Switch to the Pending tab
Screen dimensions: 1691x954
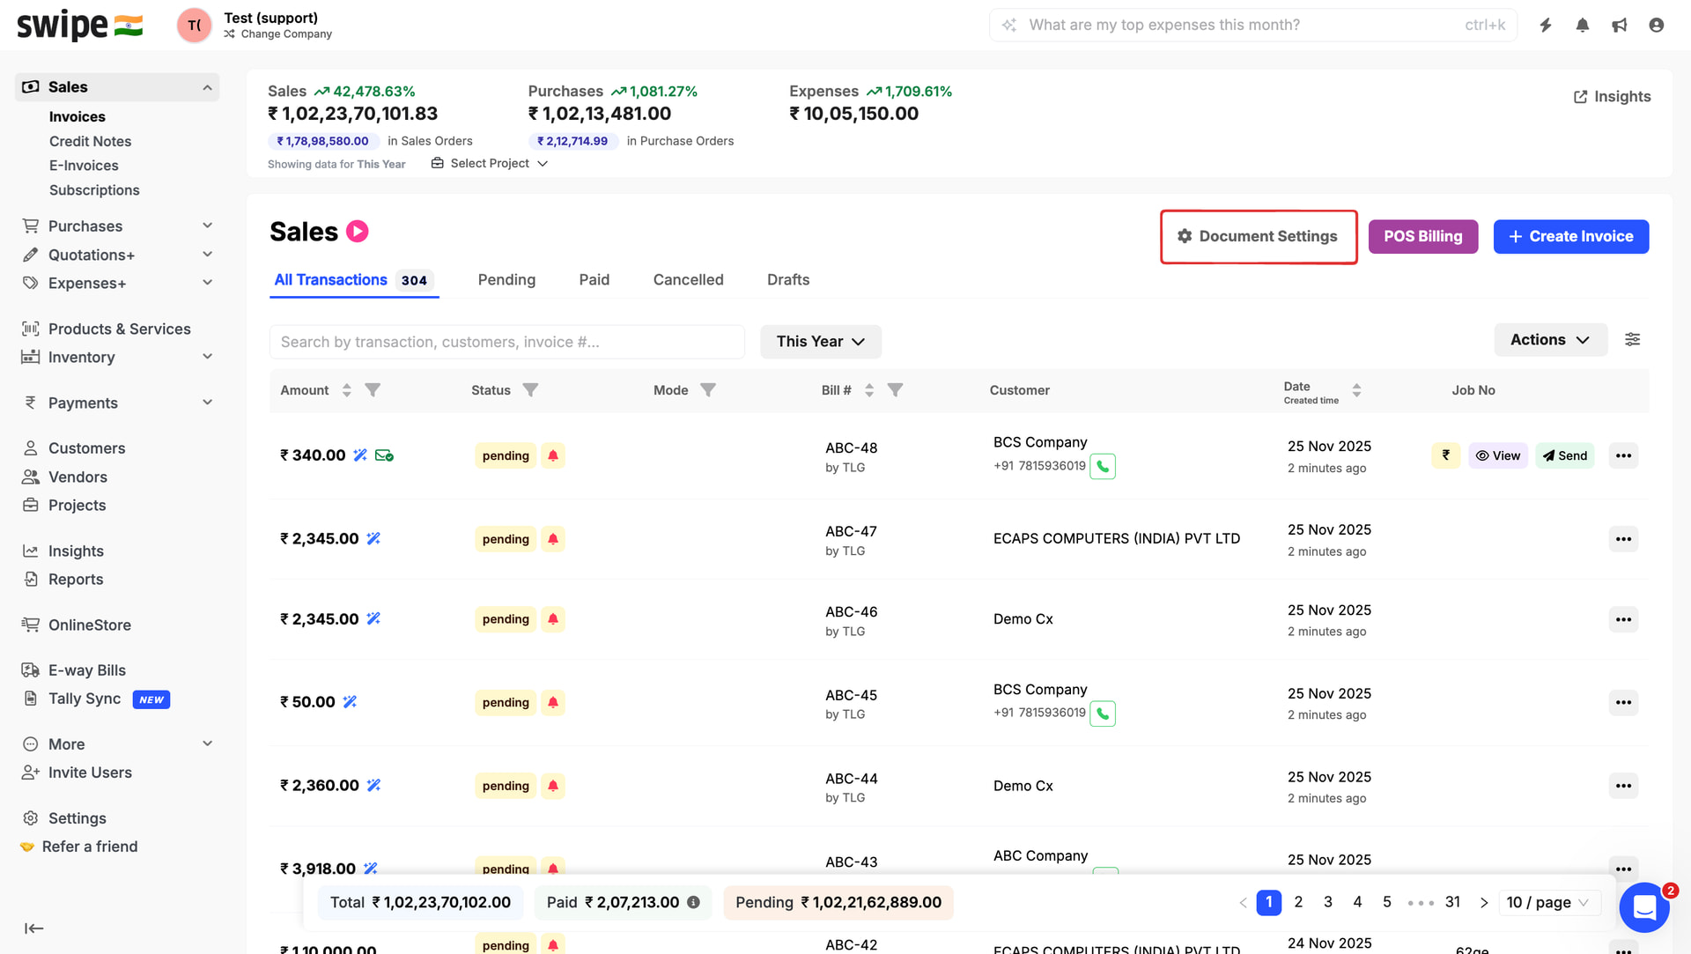point(506,280)
